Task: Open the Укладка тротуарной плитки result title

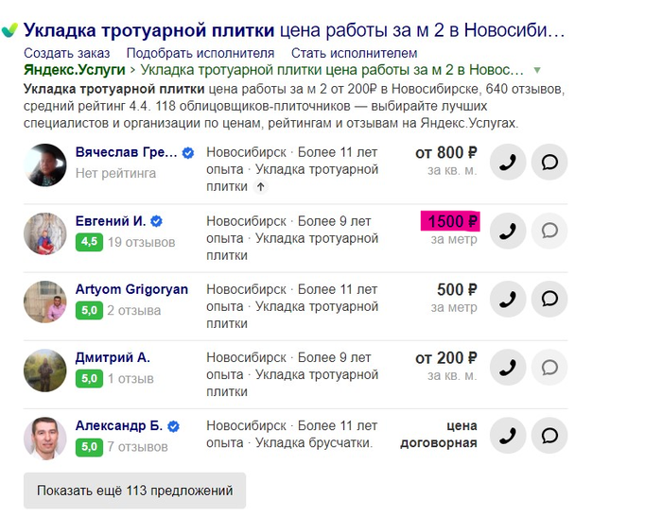Action: coord(293,30)
